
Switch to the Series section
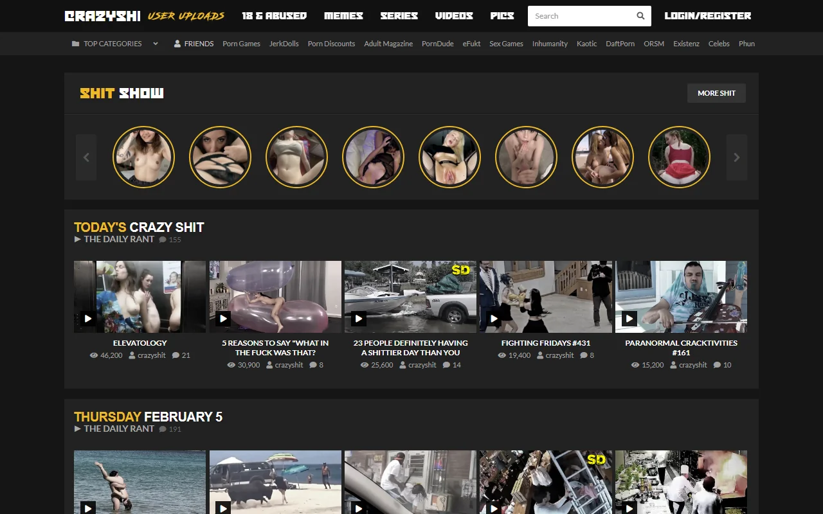399,16
